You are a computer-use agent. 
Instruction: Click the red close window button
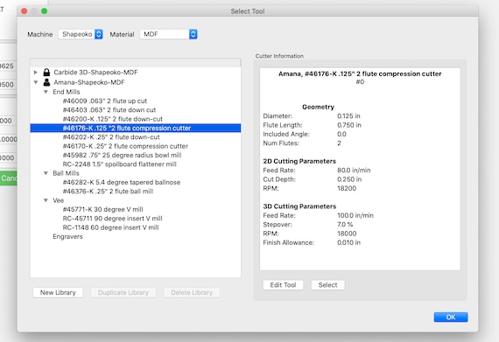click(x=24, y=11)
